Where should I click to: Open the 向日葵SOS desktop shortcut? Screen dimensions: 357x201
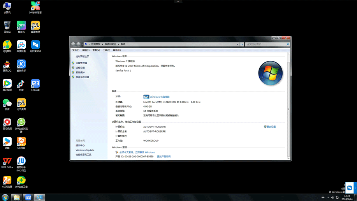click(35, 46)
